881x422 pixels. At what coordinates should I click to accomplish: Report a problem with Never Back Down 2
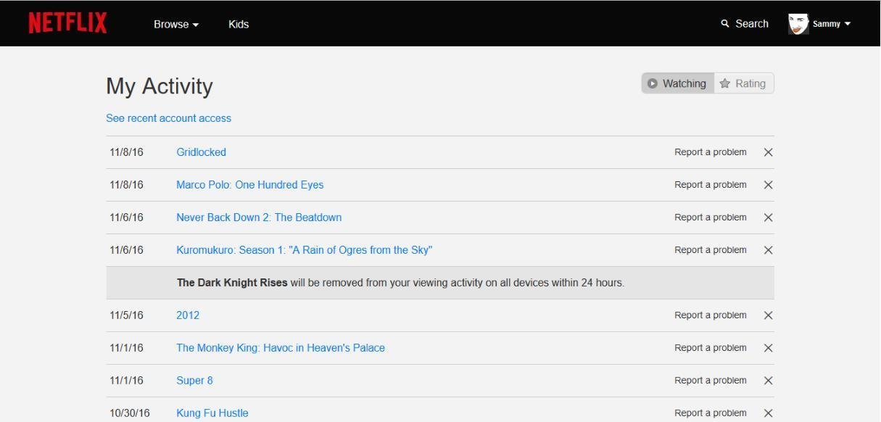[711, 218]
